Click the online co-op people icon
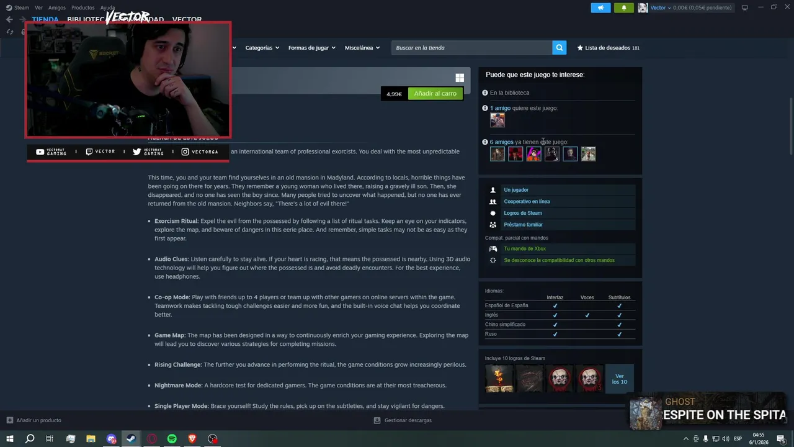 (493, 202)
